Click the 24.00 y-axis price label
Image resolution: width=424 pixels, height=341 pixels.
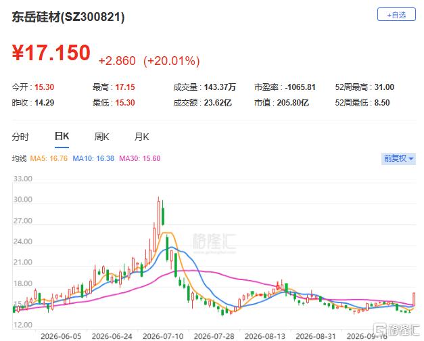pyautogui.click(x=23, y=242)
